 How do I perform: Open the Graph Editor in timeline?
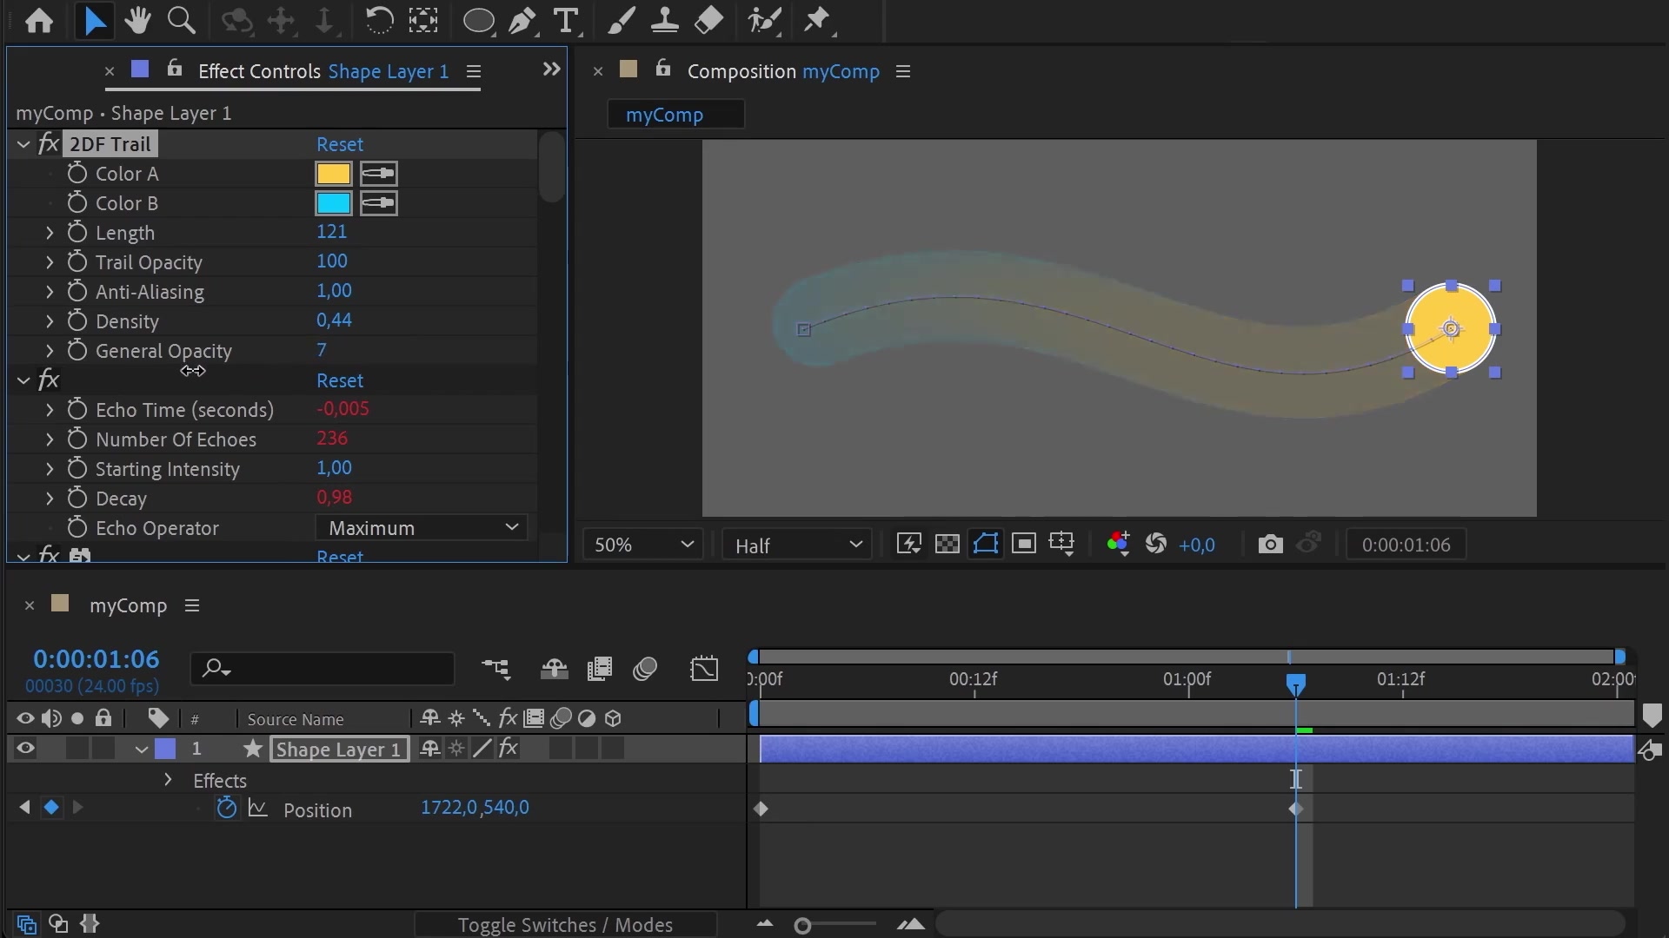click(704, 669)
